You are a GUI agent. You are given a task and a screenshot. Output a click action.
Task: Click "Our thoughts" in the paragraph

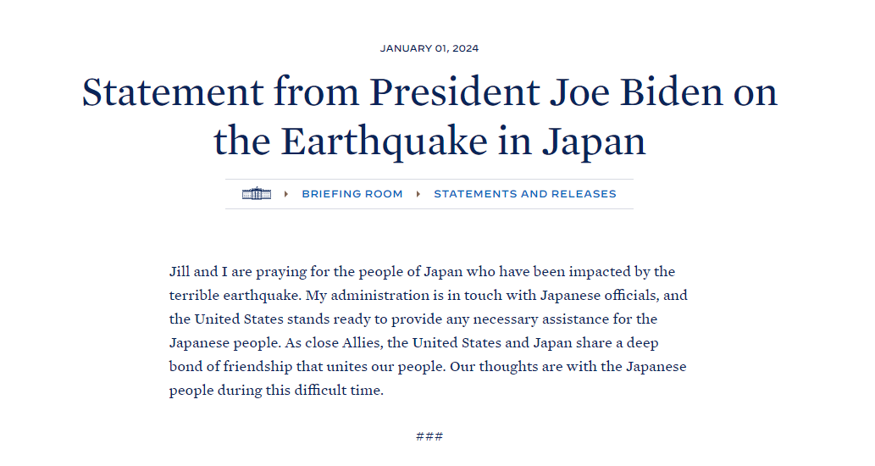490,367
